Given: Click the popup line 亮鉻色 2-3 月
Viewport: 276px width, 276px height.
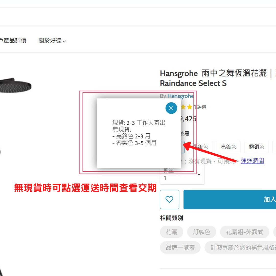Looking at the screenshot, I should tap(131, 136).
